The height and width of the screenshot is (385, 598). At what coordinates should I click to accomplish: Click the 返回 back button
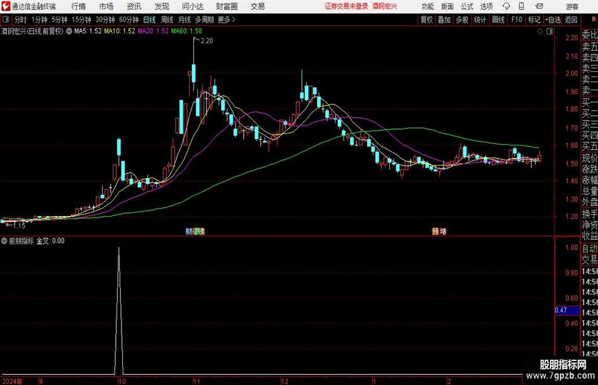click(x=571, y=20)
